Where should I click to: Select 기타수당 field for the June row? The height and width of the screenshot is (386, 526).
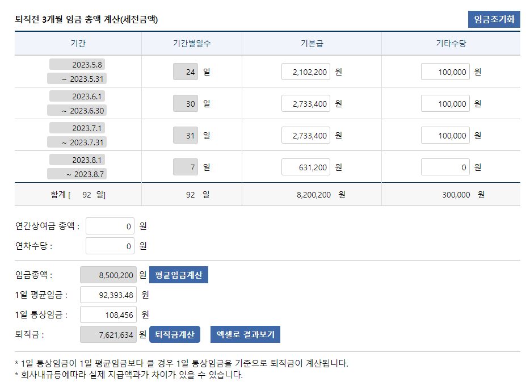[445, 104]
